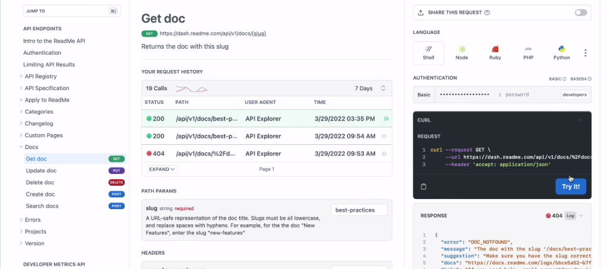The height and width of the screenshot is (269, 608).
Task: Select the PHP language icon
Action: [x=528, y=49]
